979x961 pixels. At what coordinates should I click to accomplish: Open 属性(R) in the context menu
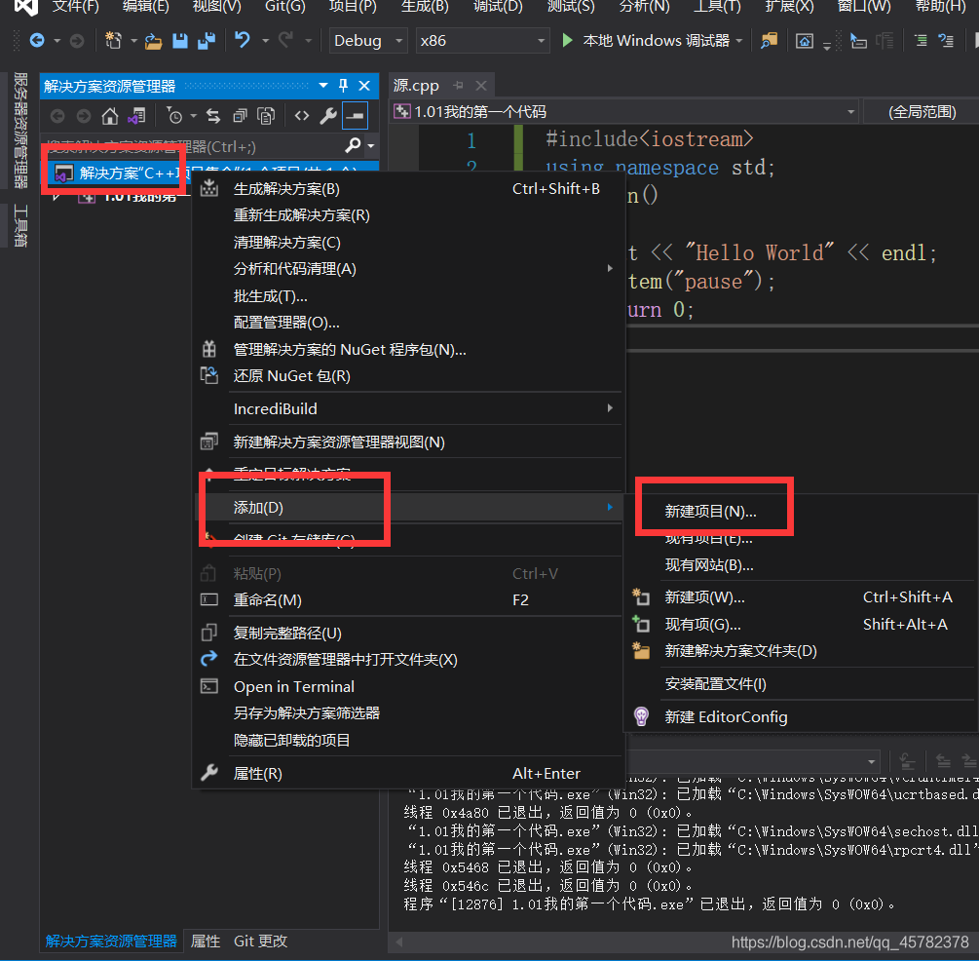257,773
